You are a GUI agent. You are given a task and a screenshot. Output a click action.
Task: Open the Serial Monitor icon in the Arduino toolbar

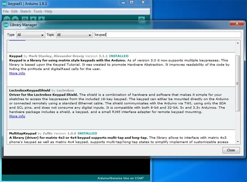pyautogui.click(x=141, y=19)
